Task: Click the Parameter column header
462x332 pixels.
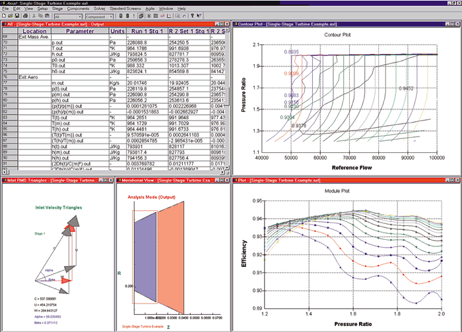Action: (x=80, y=31)
